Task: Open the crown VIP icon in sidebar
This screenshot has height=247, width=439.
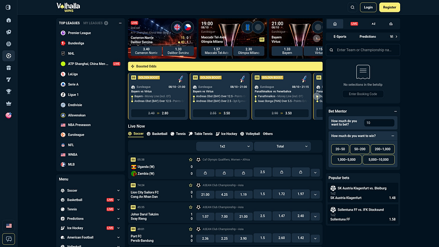Action: tap(8, 104)
